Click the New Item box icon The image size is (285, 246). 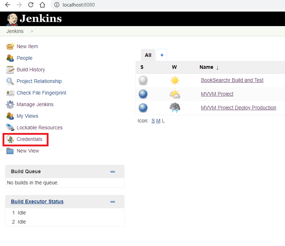(10, 46)
